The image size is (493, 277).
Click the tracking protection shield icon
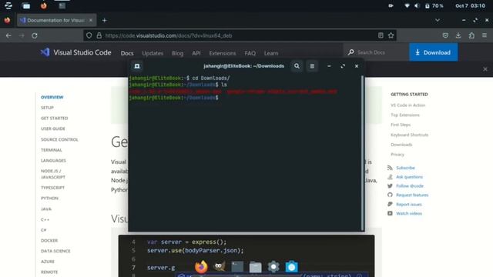click(89, 35)
